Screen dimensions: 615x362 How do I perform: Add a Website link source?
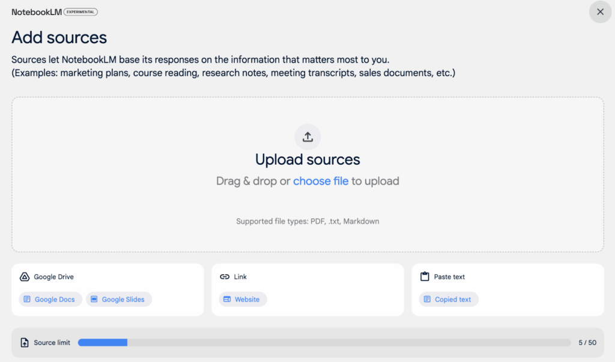pos(243,299)
